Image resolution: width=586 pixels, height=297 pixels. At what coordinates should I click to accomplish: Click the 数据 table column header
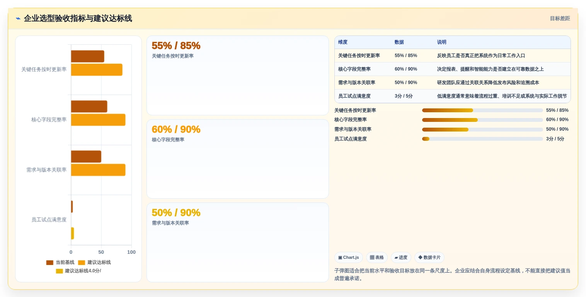tap(399, 42)
